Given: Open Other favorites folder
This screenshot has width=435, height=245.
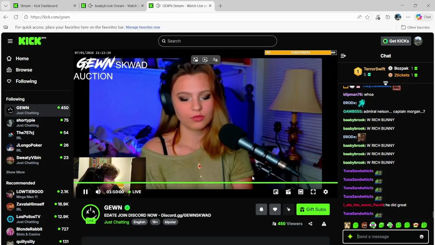Looking at the screenshot, I should 415,27.
